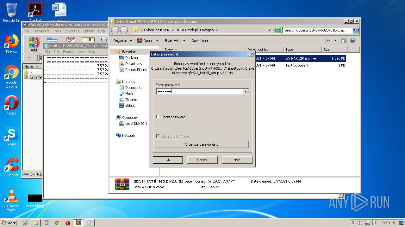Screen dimensions: 405x227
Task: Select Downloads in navigation pane
Action: [134, 64]
